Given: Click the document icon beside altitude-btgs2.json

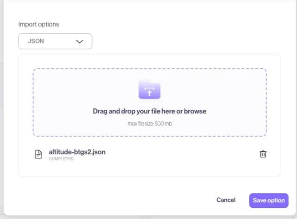Looking at the screenshot, I should (38, 154).
